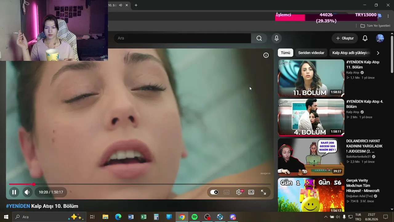Screen dimensions: 394x222
Task: Open the 11. BÖLÜM video thumbnail
Action: [x=311, y=78]
